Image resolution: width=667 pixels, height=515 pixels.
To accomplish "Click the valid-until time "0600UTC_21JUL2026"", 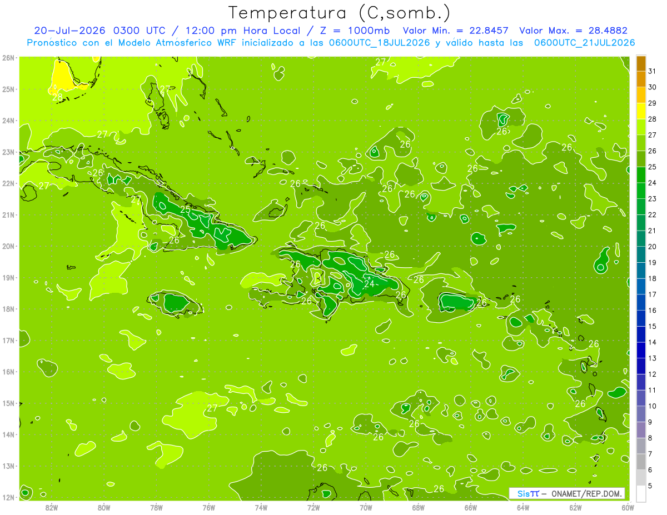I will (x=585, y=43).
